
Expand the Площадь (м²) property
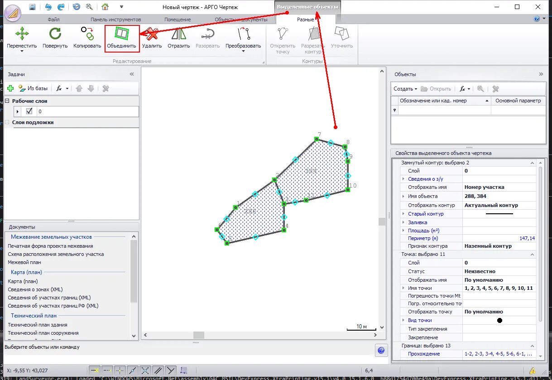pos(403,231)
